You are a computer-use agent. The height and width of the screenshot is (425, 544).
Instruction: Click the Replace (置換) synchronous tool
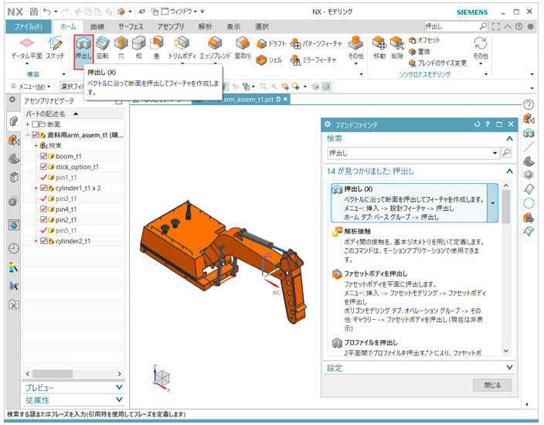click(420, 52)
